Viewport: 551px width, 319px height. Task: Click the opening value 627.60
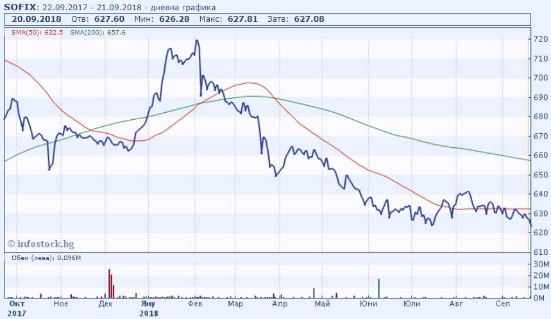point(109,19)
